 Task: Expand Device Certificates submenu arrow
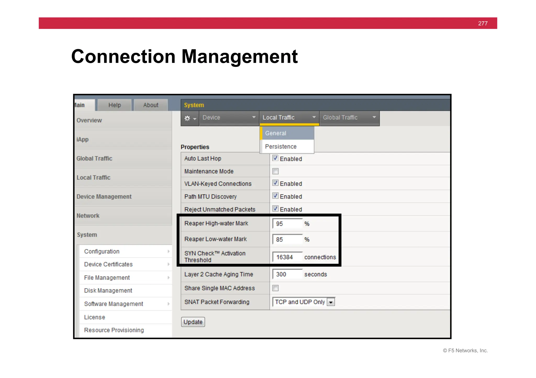[169, 264]
